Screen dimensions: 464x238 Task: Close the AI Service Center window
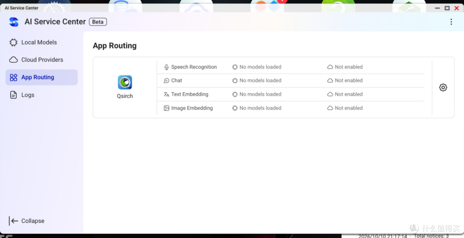[457, 8]
